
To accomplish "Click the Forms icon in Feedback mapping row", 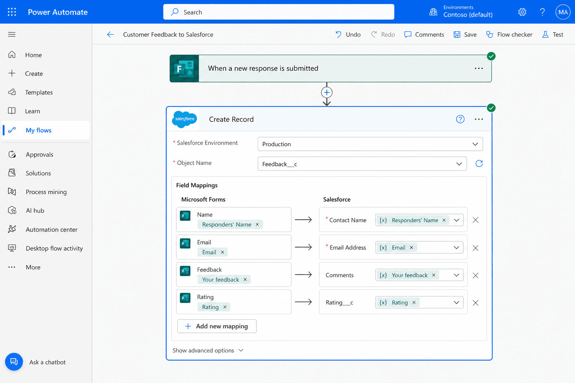I will [x=185, y=271].
